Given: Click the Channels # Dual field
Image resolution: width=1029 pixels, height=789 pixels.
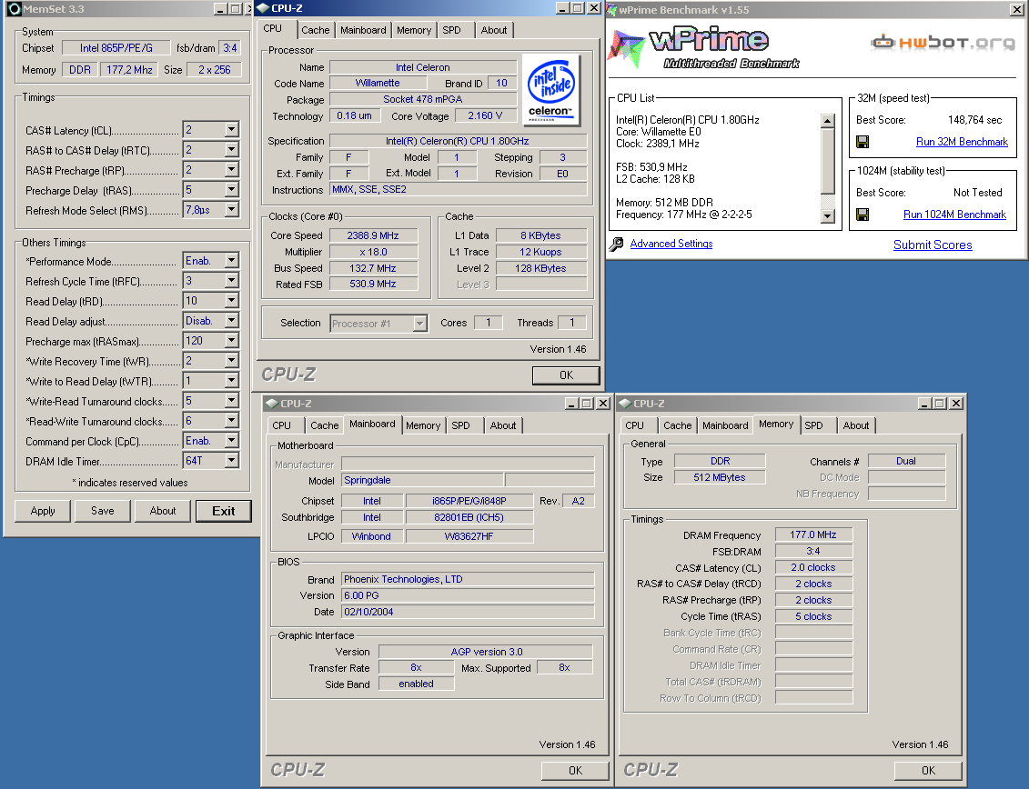Looking at the screenshot, I should point(906,461).
